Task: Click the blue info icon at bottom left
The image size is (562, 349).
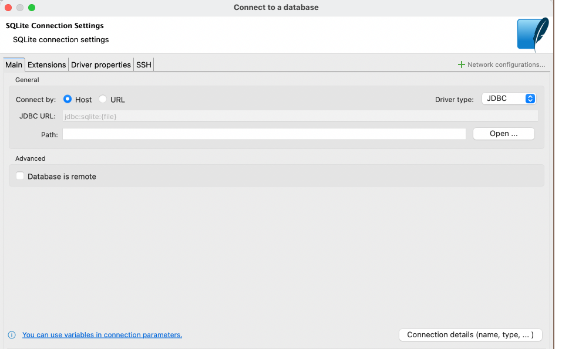Action: coord(12,335)
